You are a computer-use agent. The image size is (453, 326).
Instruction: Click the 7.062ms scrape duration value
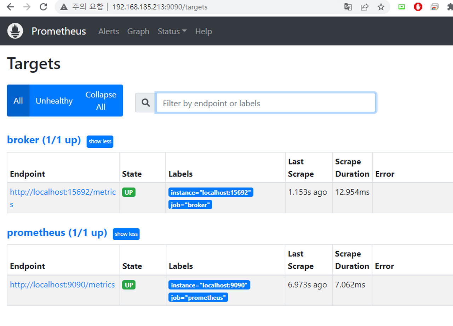click(x=350, y=285)
